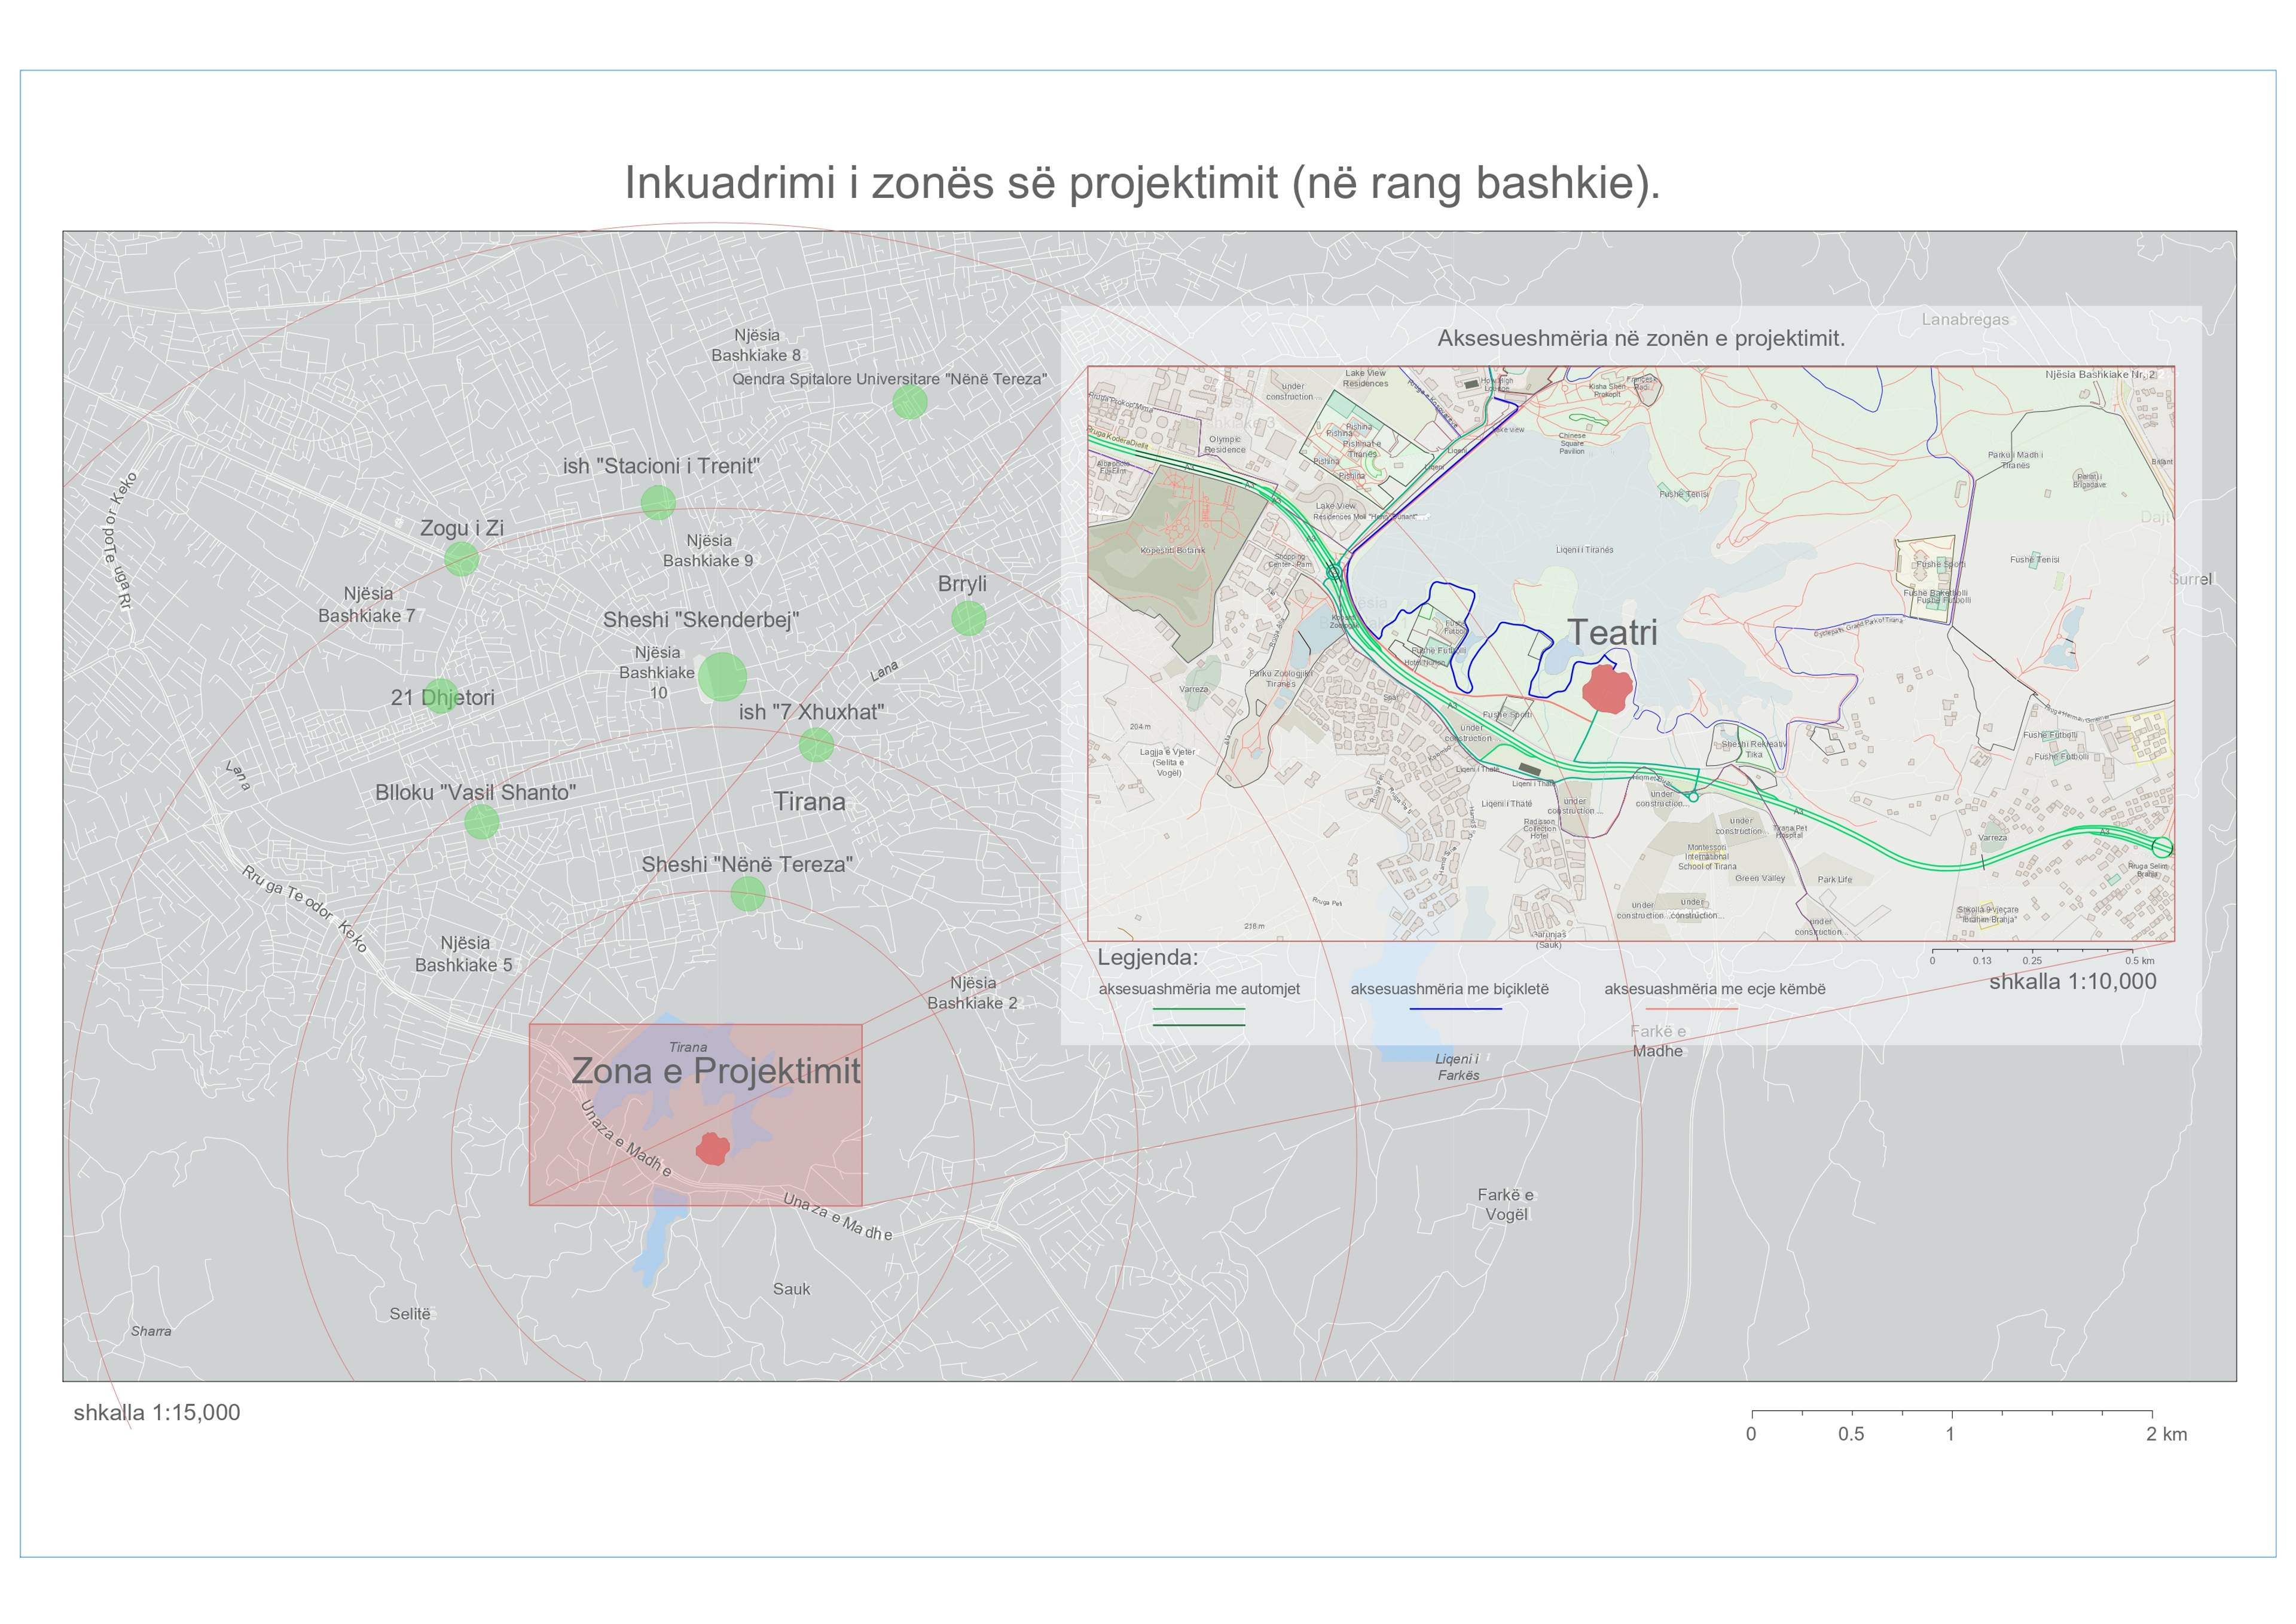Click the "Olympic Residence" inset label
Screen dimensions: 2296x1624
tap(1225, 444)
